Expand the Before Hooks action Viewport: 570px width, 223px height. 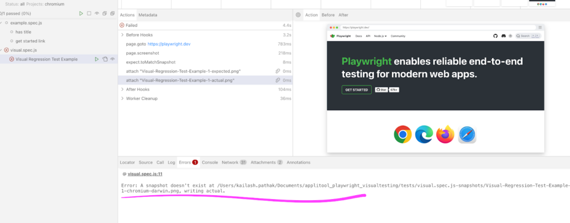[122, 35]
